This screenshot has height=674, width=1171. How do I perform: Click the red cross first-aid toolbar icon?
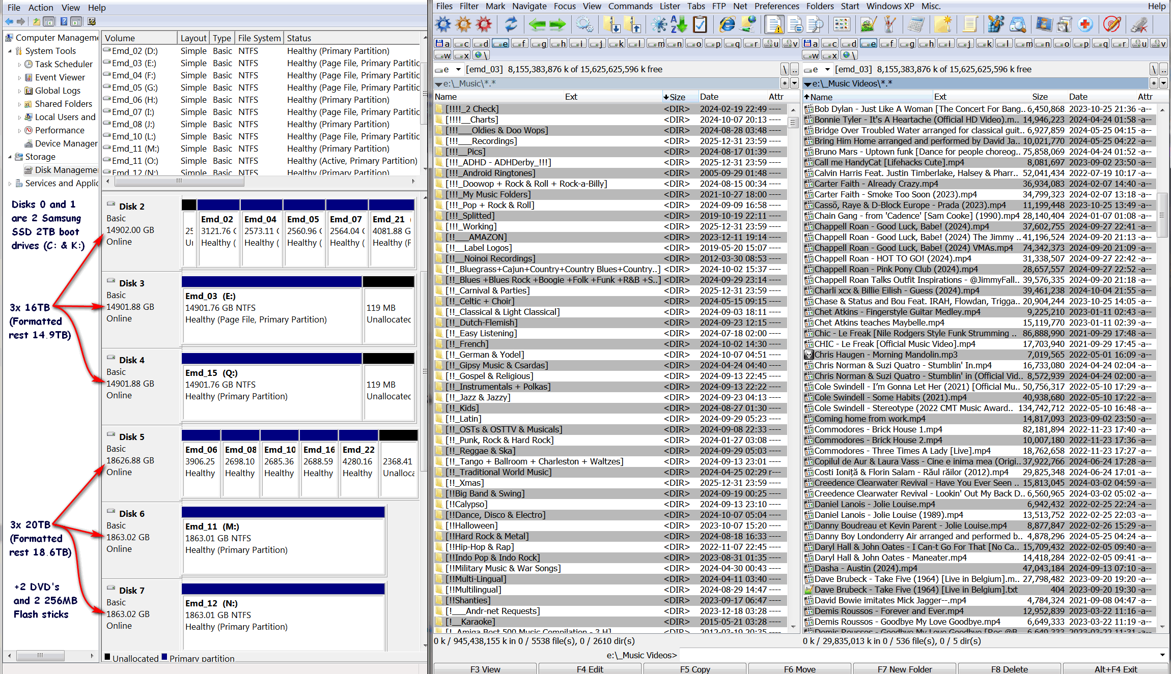pos(1085,24)
